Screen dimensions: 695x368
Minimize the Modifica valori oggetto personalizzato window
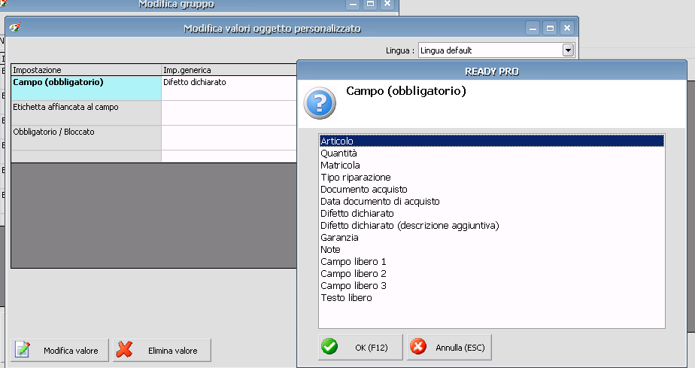coord(533,29)
